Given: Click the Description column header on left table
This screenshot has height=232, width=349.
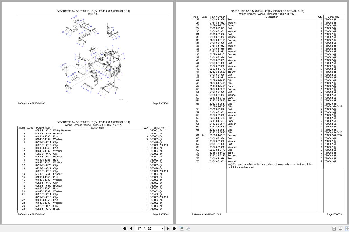Looking at the screenshot, I should [x=97, y=128].
